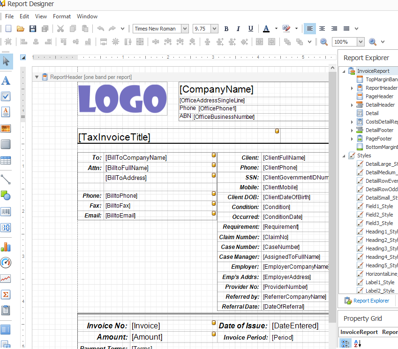This screenshot has height=349, width=398.
Task: Toggle Bold formatting
Action: pyautogui.click(x=226, y=29)
